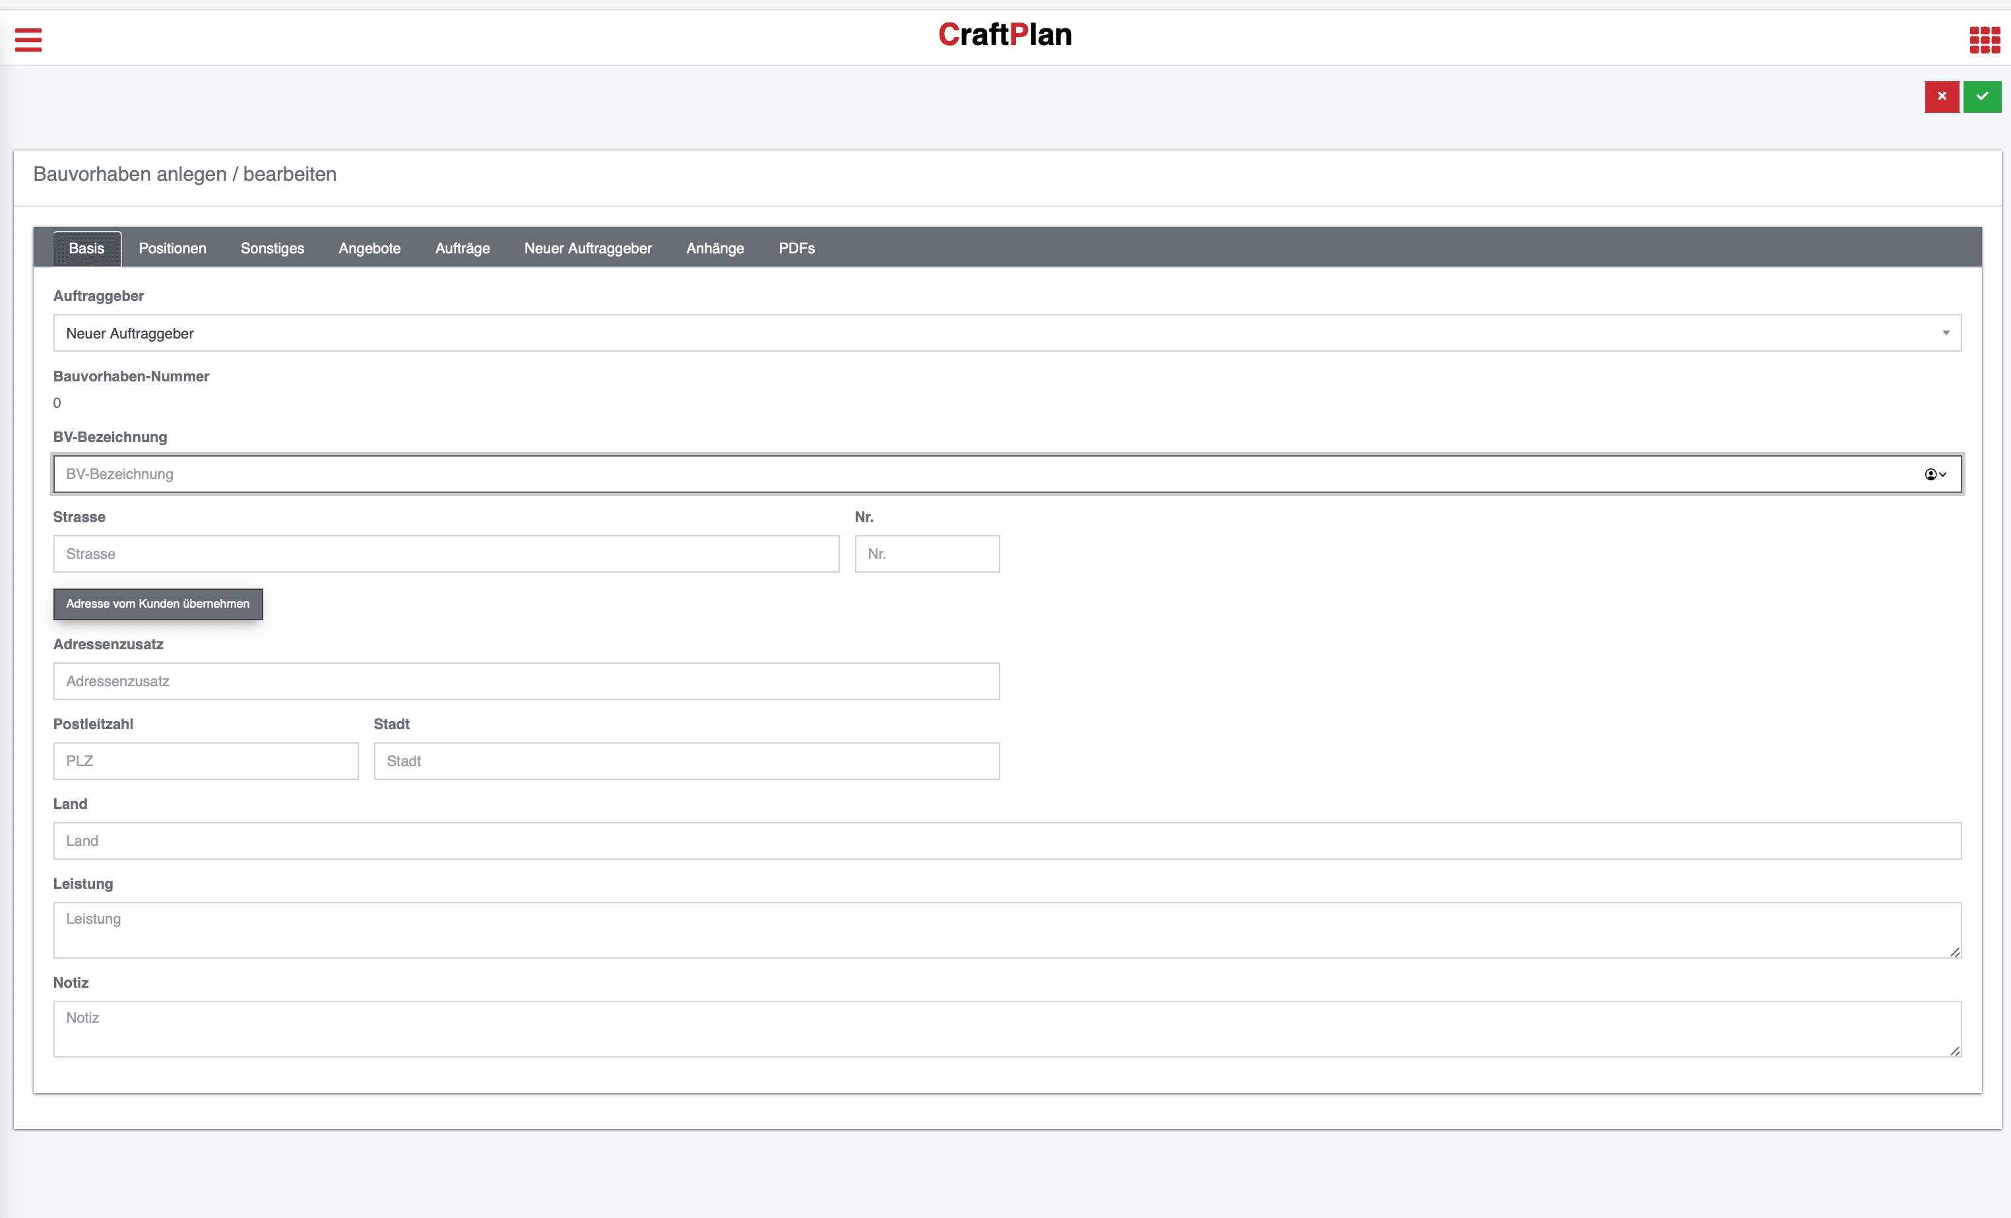
Task: Click the red X cancel button
Action: 1942,96
